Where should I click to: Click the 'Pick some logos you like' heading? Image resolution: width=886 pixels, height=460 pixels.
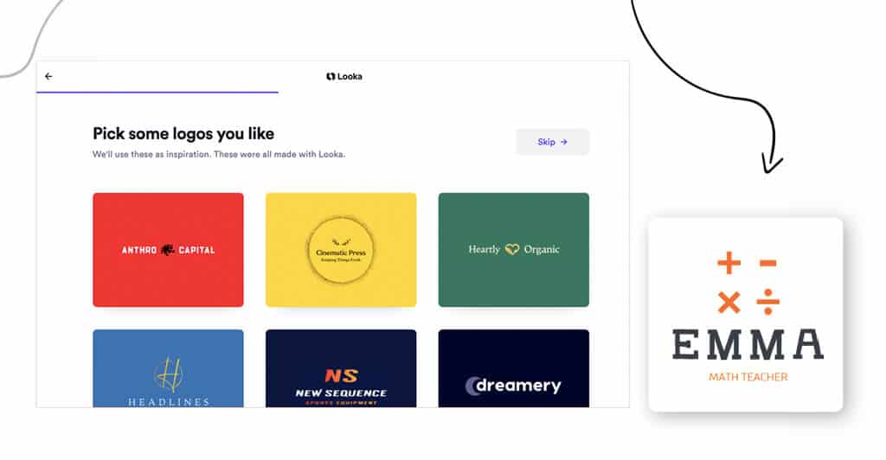coord(183,134)
